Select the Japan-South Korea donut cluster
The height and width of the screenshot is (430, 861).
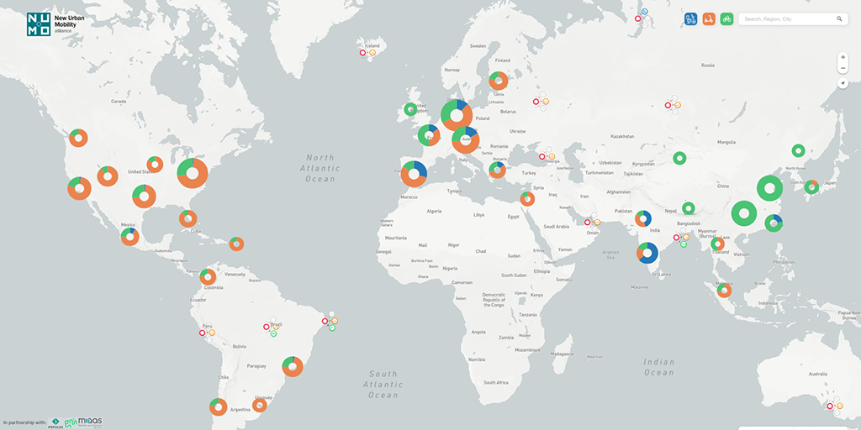811,187
